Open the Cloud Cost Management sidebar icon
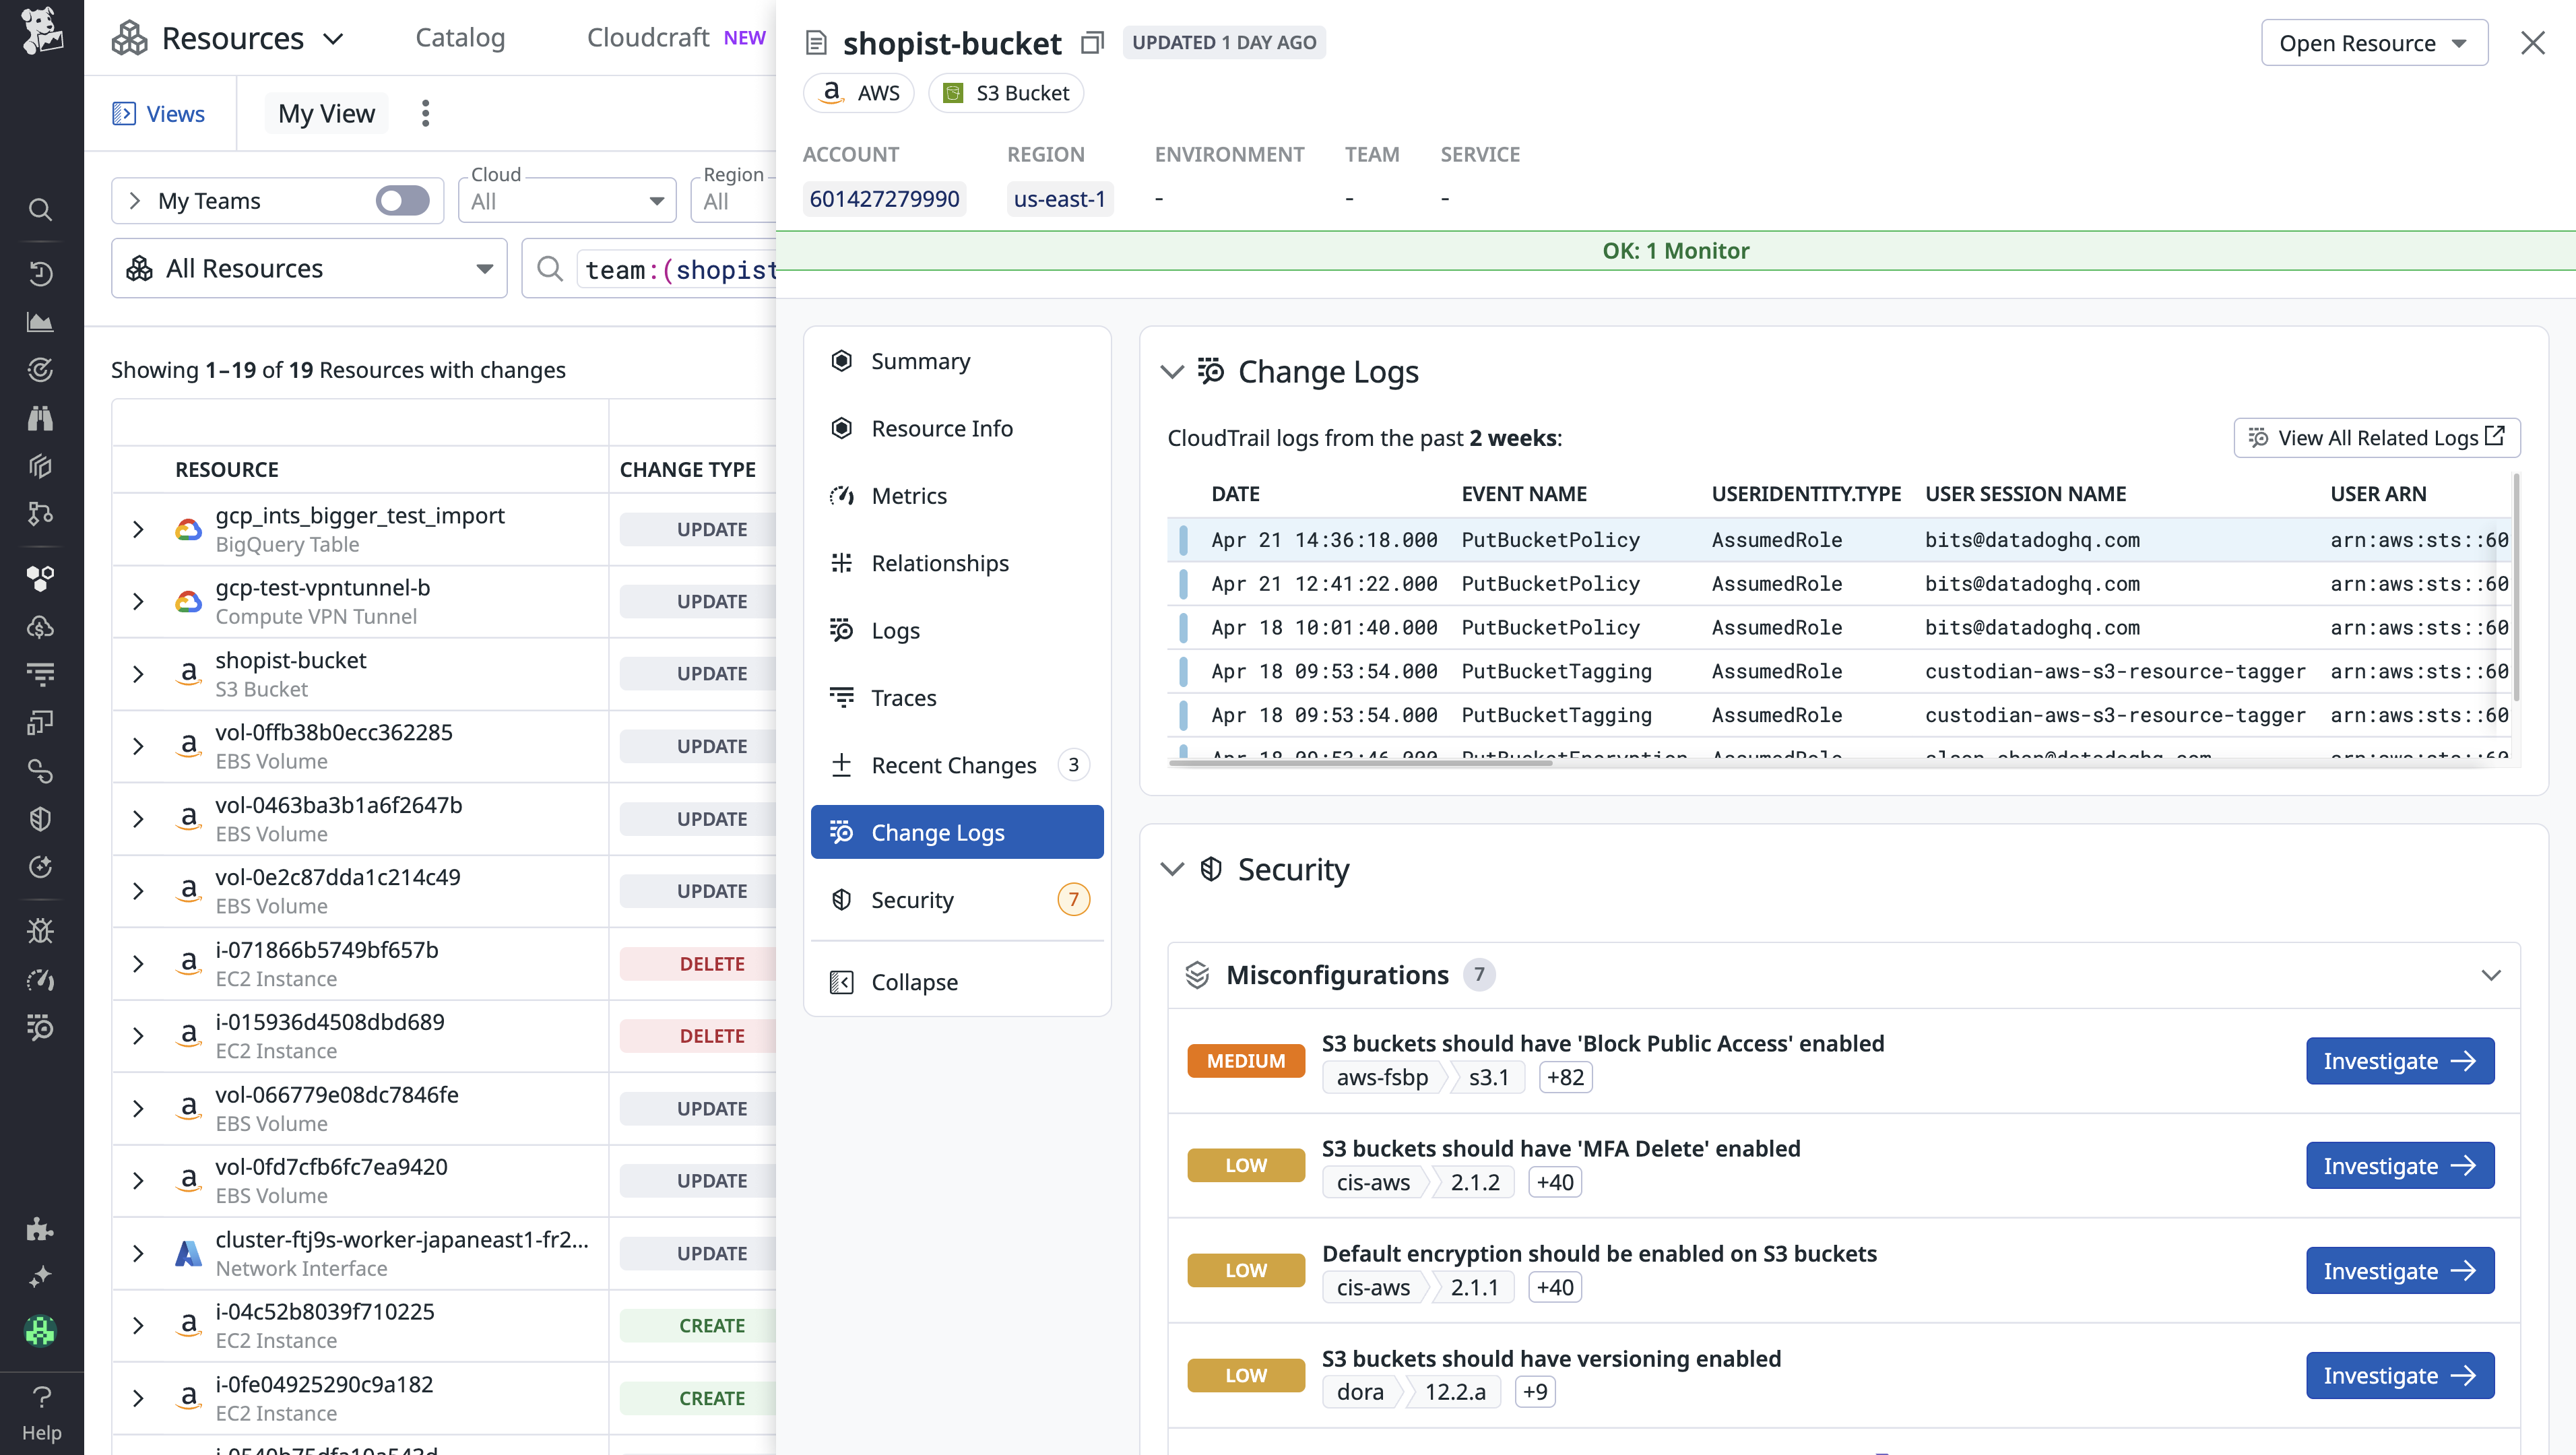Viewport: 2576px width, 1455px height. (x=40, y=627)
